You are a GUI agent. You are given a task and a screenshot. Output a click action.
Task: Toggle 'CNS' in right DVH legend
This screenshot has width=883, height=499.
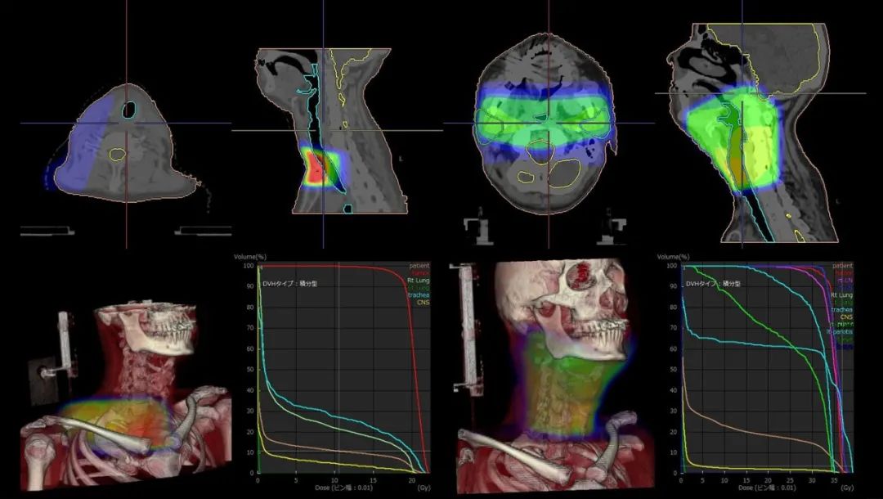[846, 317]
